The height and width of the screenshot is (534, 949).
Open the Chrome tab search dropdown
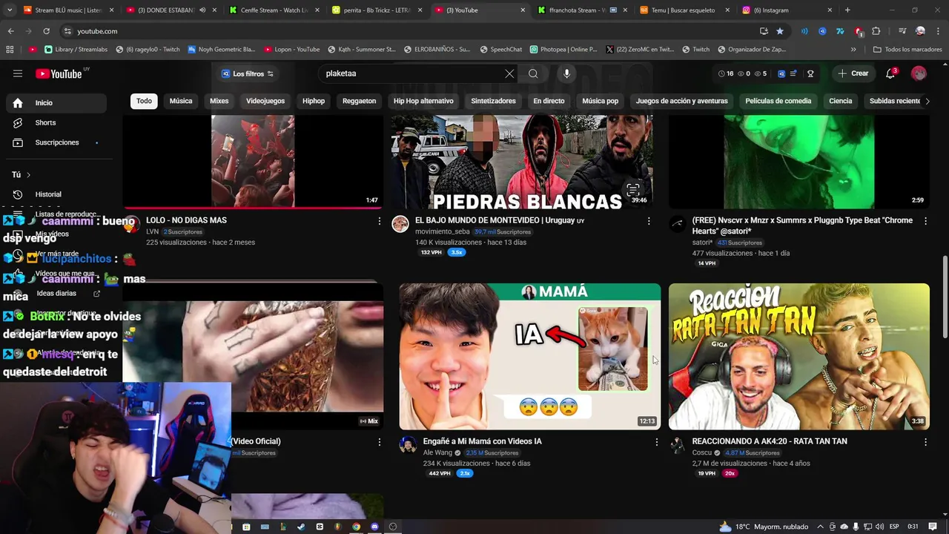(10, 10)
